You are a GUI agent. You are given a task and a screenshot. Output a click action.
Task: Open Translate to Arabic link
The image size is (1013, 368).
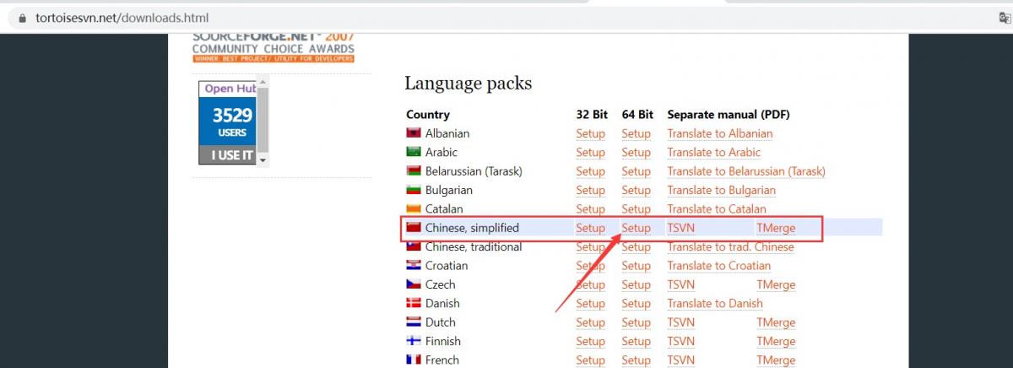pos(713,152)
